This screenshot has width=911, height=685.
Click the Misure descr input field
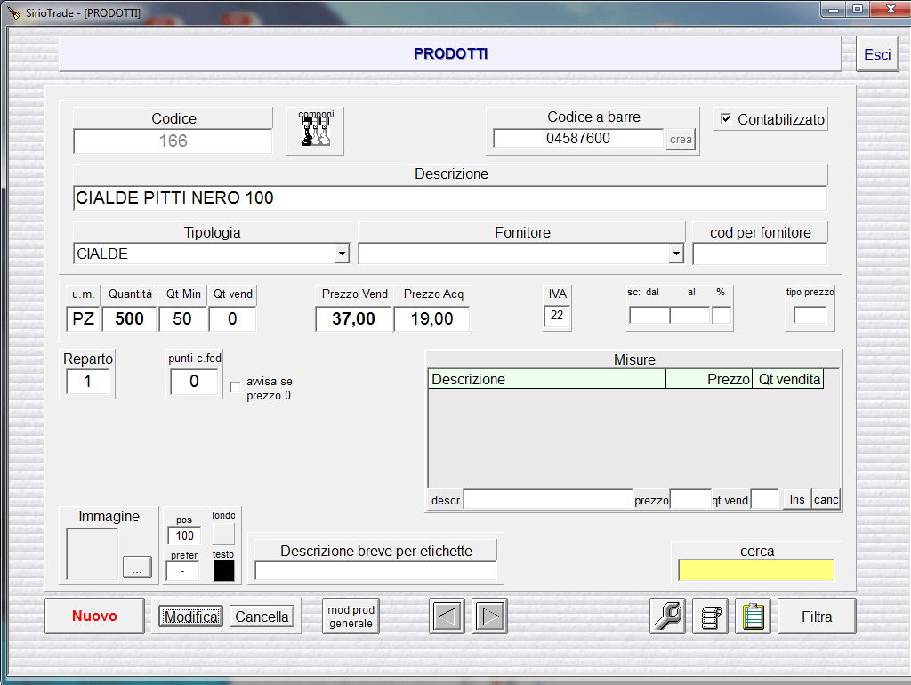(x=548, y=500)
